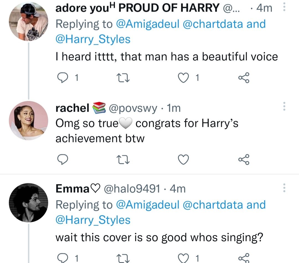Reply to adore you's beautiful voice tweet
Screen dimensions: 299x263
pos(62,78)
